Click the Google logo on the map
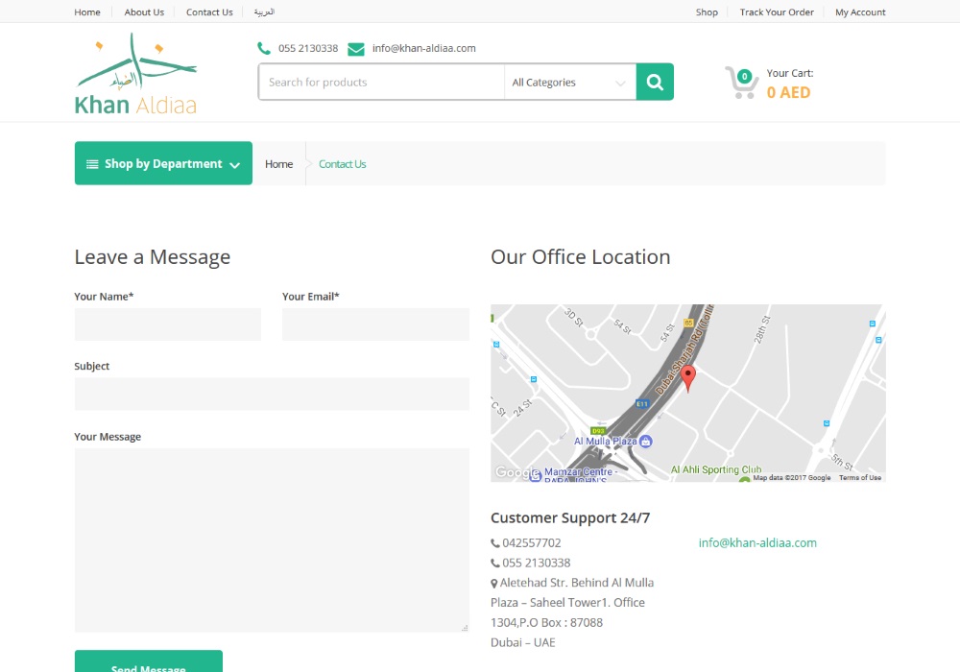Viewport: 960px width, 672px height. (x=517, y=472)
